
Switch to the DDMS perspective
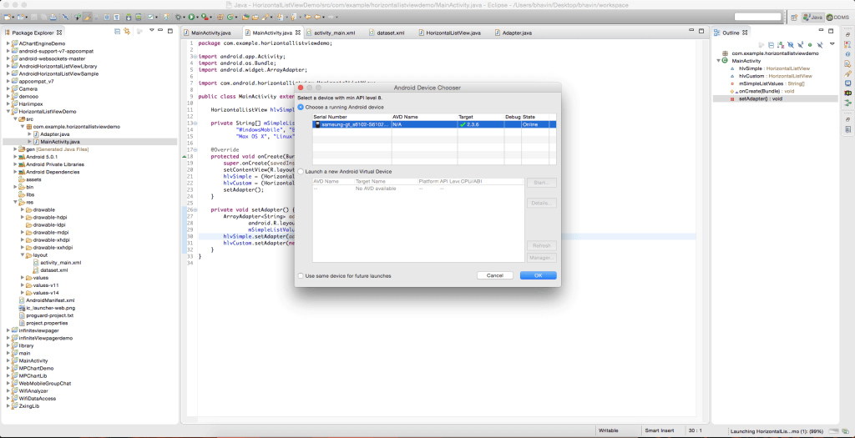[x=837, y=18]
